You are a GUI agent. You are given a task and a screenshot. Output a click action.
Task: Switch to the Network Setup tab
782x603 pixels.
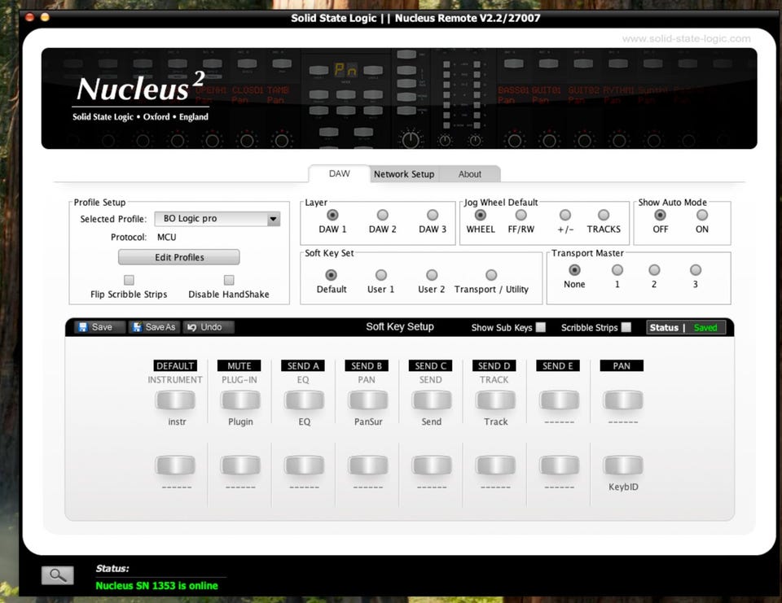[x=404, y=174]
